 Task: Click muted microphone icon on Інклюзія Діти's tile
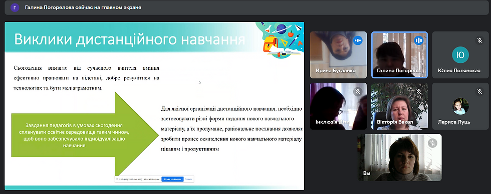[358, 92]
